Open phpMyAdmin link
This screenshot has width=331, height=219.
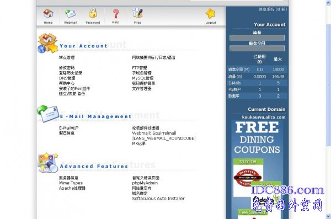[145, 183]
